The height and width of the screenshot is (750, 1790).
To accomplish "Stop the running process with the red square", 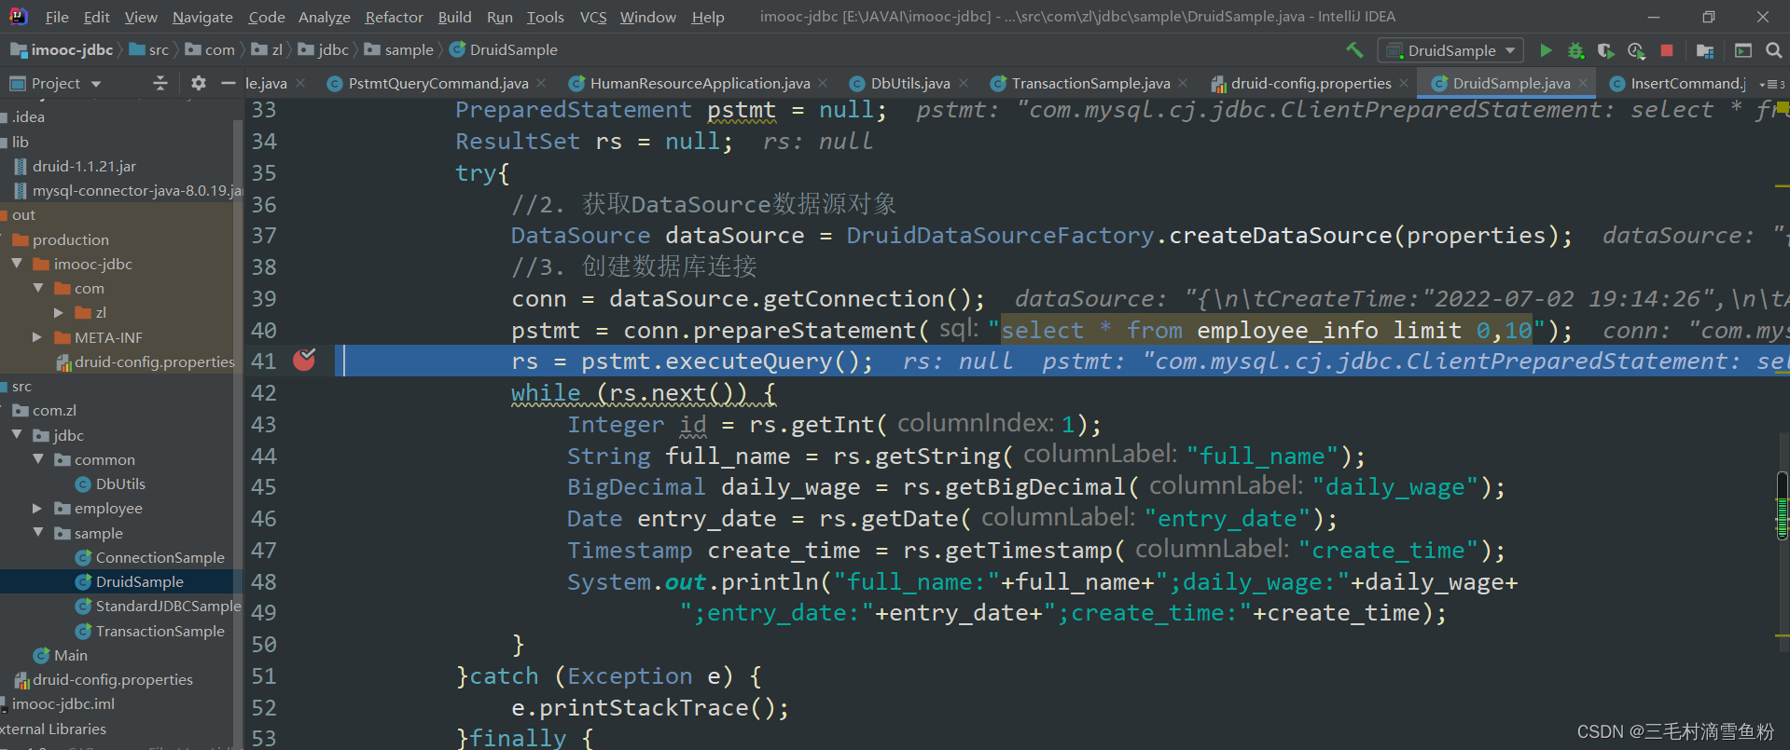I will click(x=1667, y=50).
